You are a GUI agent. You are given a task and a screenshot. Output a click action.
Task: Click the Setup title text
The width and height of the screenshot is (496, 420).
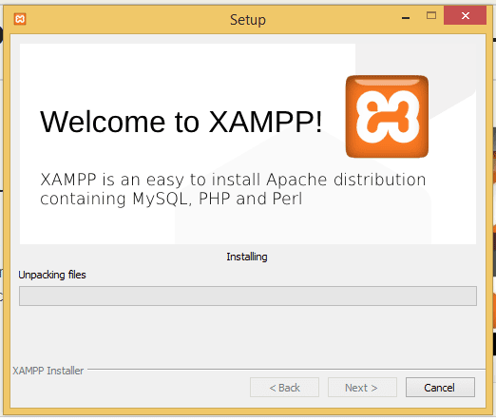(248, 20)
